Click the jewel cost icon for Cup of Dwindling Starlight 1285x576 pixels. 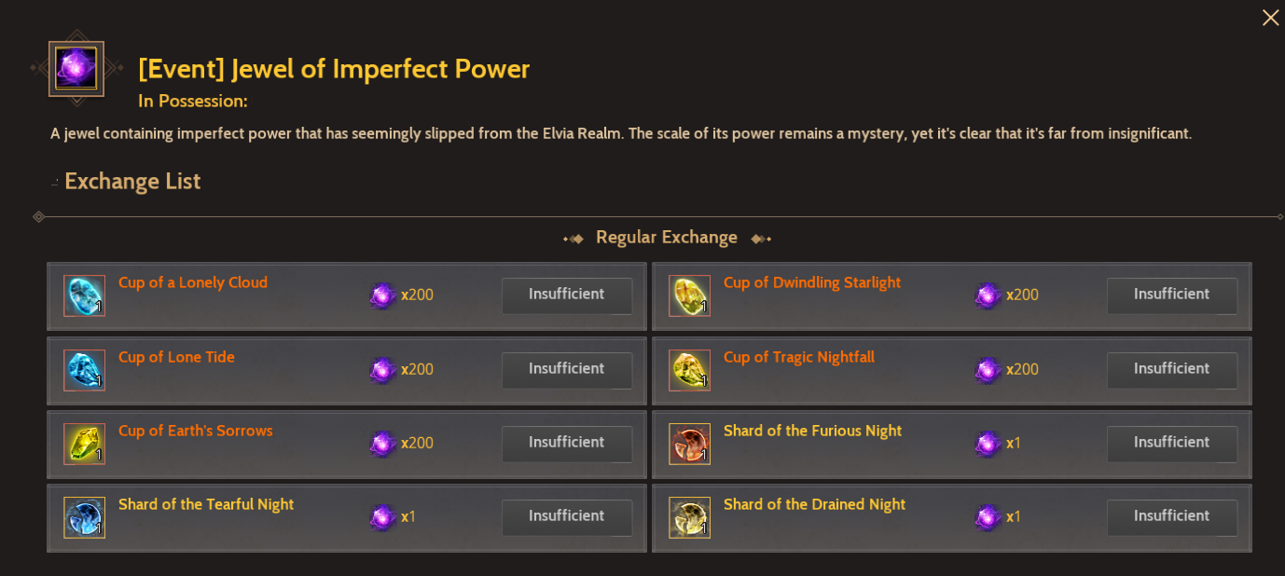[988, 295]
